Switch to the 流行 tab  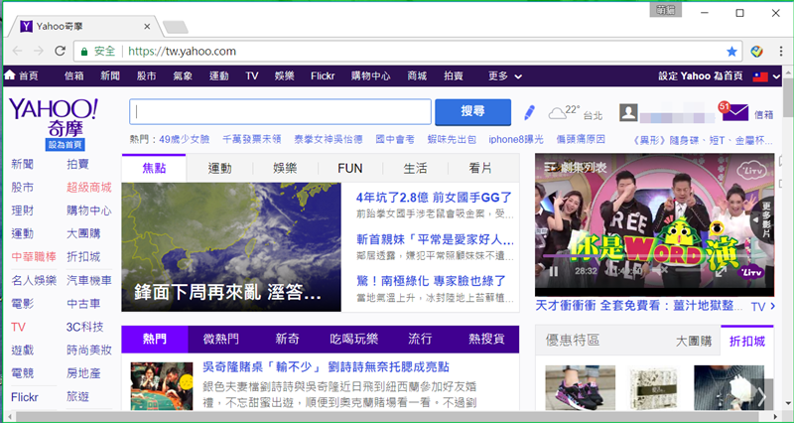[x=420, y=339]
